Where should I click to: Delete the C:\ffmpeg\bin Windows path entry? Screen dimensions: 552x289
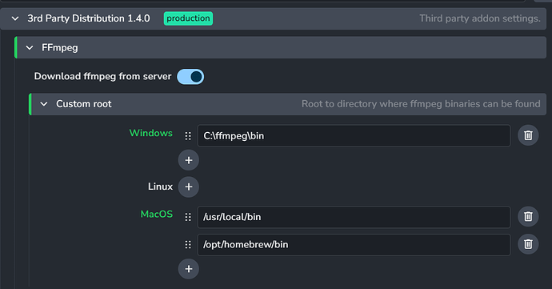point(528,135)
